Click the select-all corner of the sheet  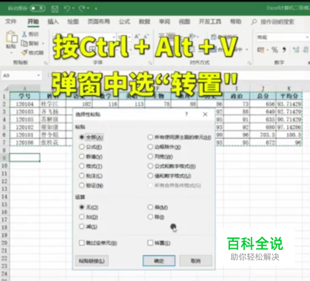pos(6,89)
